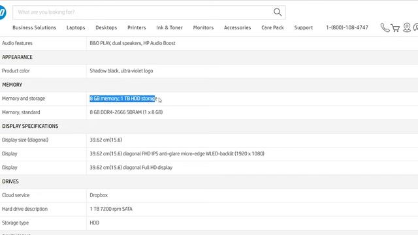
Task: Click the HP logo
Action: pos(3,12)
